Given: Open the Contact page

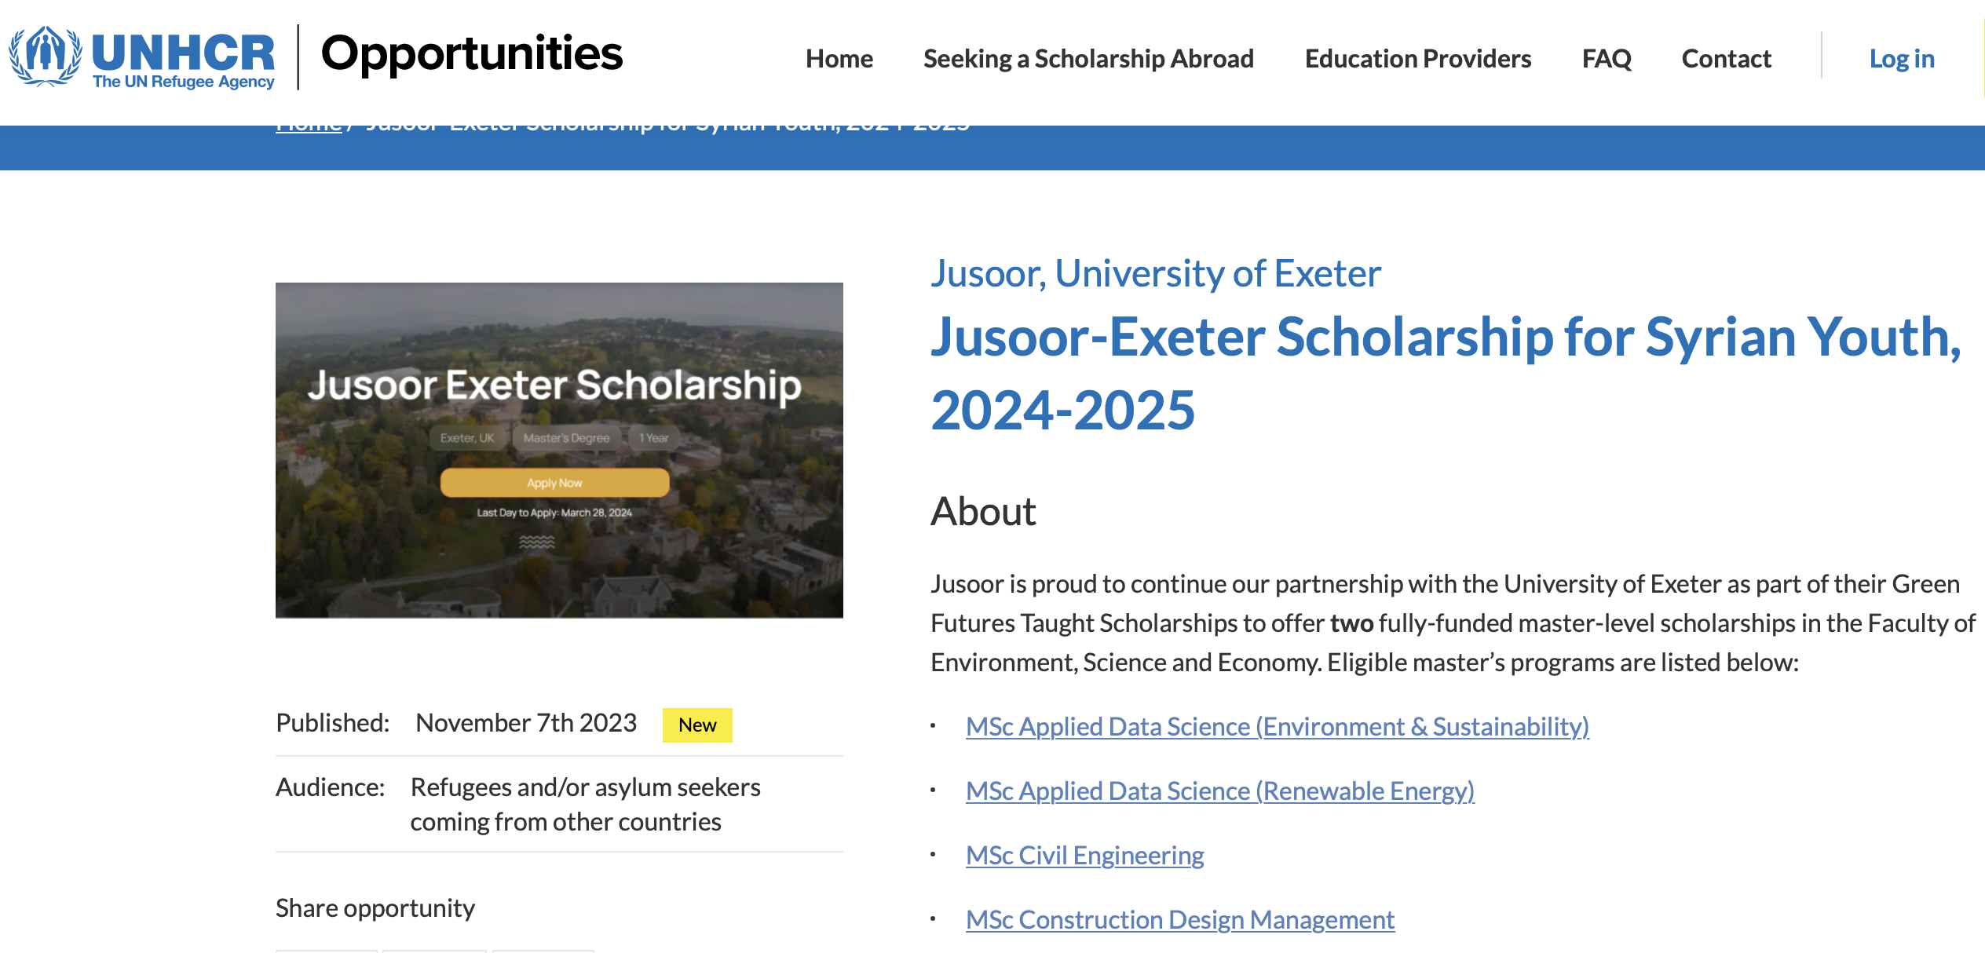Looking at the screenshot, I should click(1726, 58).
